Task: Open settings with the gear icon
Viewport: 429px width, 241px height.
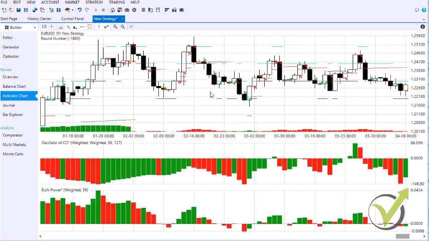Action: (134, 10)
